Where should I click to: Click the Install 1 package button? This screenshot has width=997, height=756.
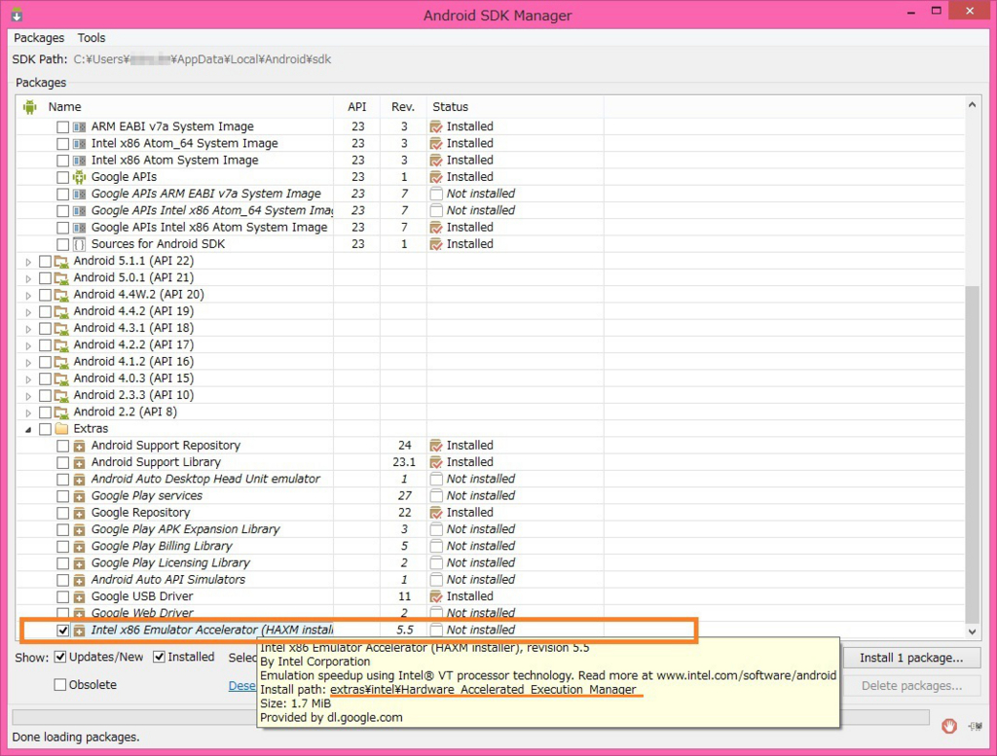[911, 658]
